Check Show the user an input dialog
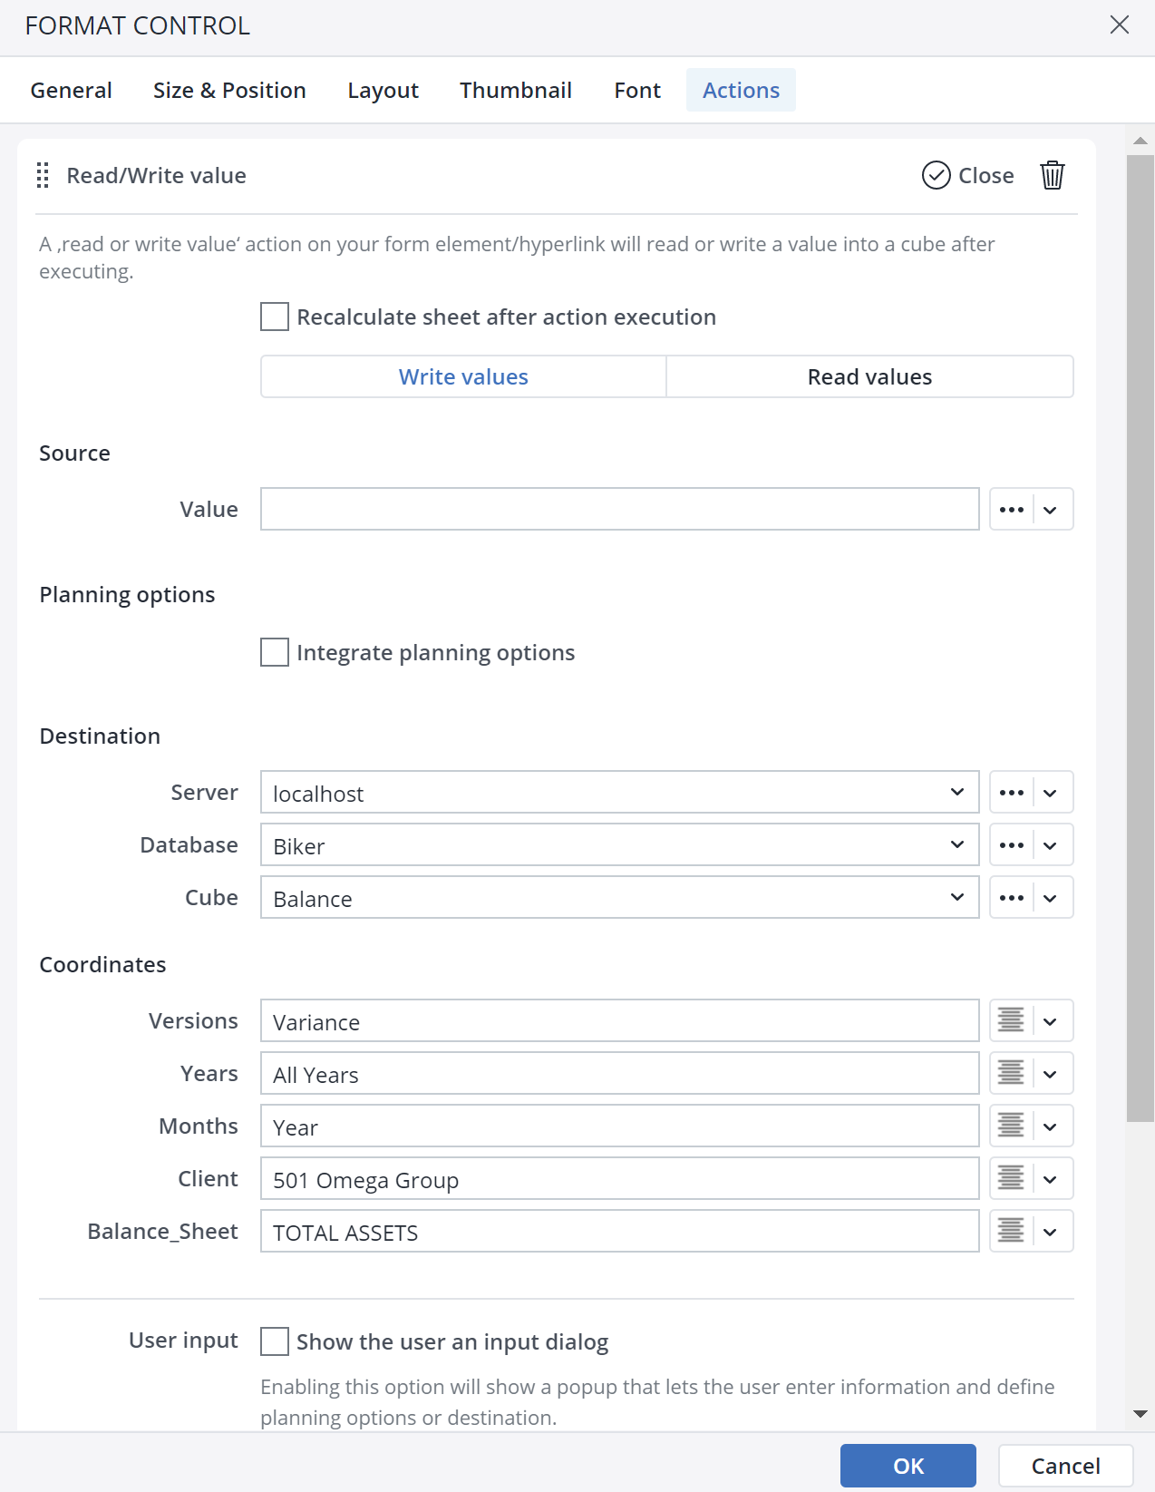This screenshot has width=1155, height=1492. pos(275,1341)
